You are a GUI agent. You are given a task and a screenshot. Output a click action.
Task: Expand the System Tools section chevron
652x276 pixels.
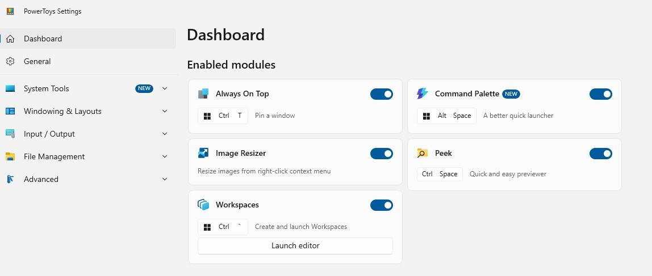pos(165,88)
